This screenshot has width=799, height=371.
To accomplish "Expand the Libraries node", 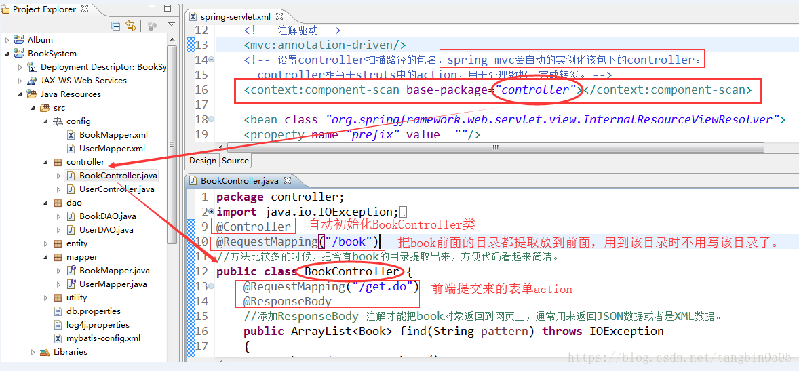I will (x=33, y=352).
